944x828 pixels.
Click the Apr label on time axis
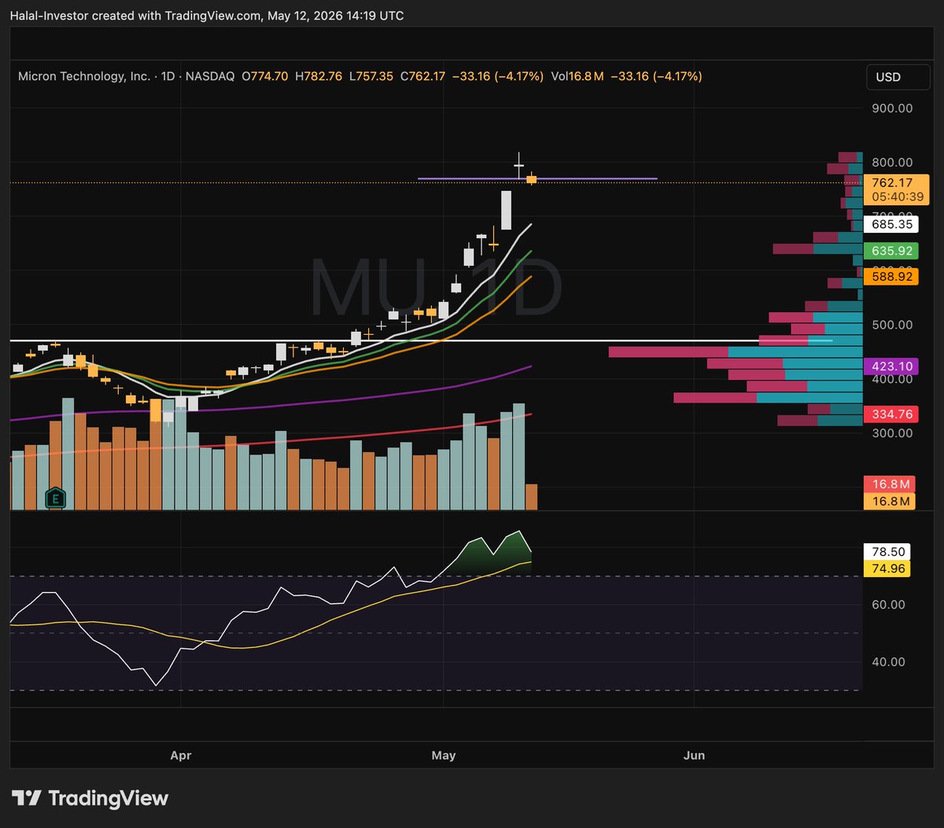tap(181, 755)
